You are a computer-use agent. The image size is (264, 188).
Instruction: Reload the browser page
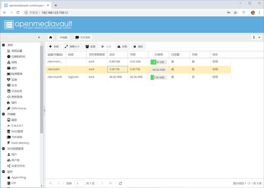coord(18,13)
